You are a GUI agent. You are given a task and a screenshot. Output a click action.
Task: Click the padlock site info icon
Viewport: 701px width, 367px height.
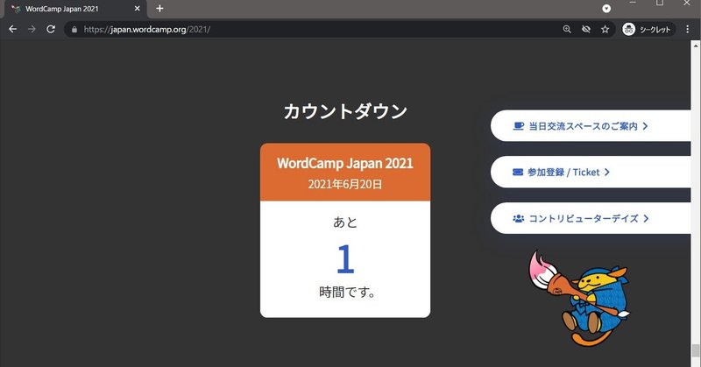pos(74,30)
